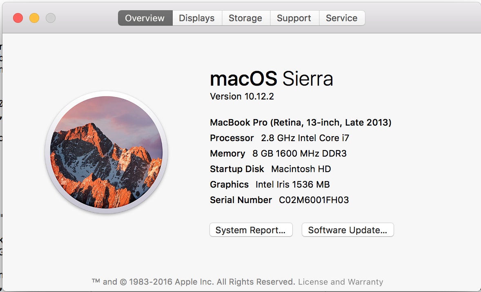This screenshot has height=292, width=481.
Task: Click the macOS Sierra mountain logo
Action: [x=106, y=152]
